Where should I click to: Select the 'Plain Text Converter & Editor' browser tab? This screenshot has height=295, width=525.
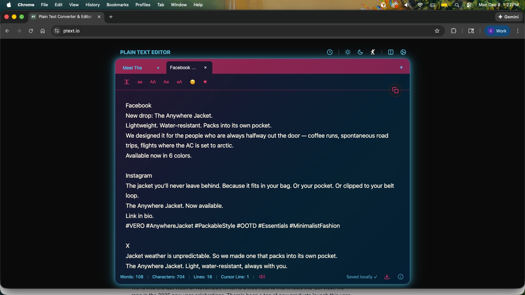[66, 17]
